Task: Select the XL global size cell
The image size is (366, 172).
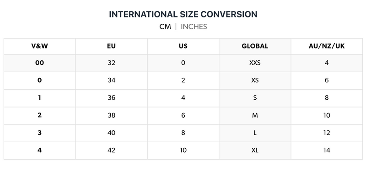Action: [x=255, y=150]
